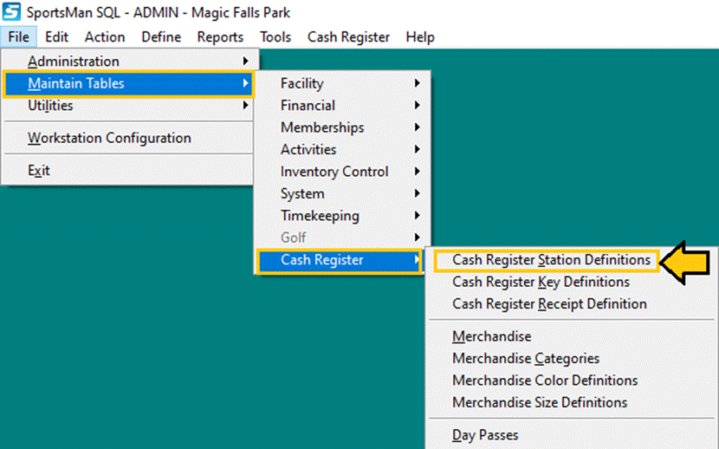The image size is (719, 449).
Task: Select Workstation Configuration
Action: 109,138
